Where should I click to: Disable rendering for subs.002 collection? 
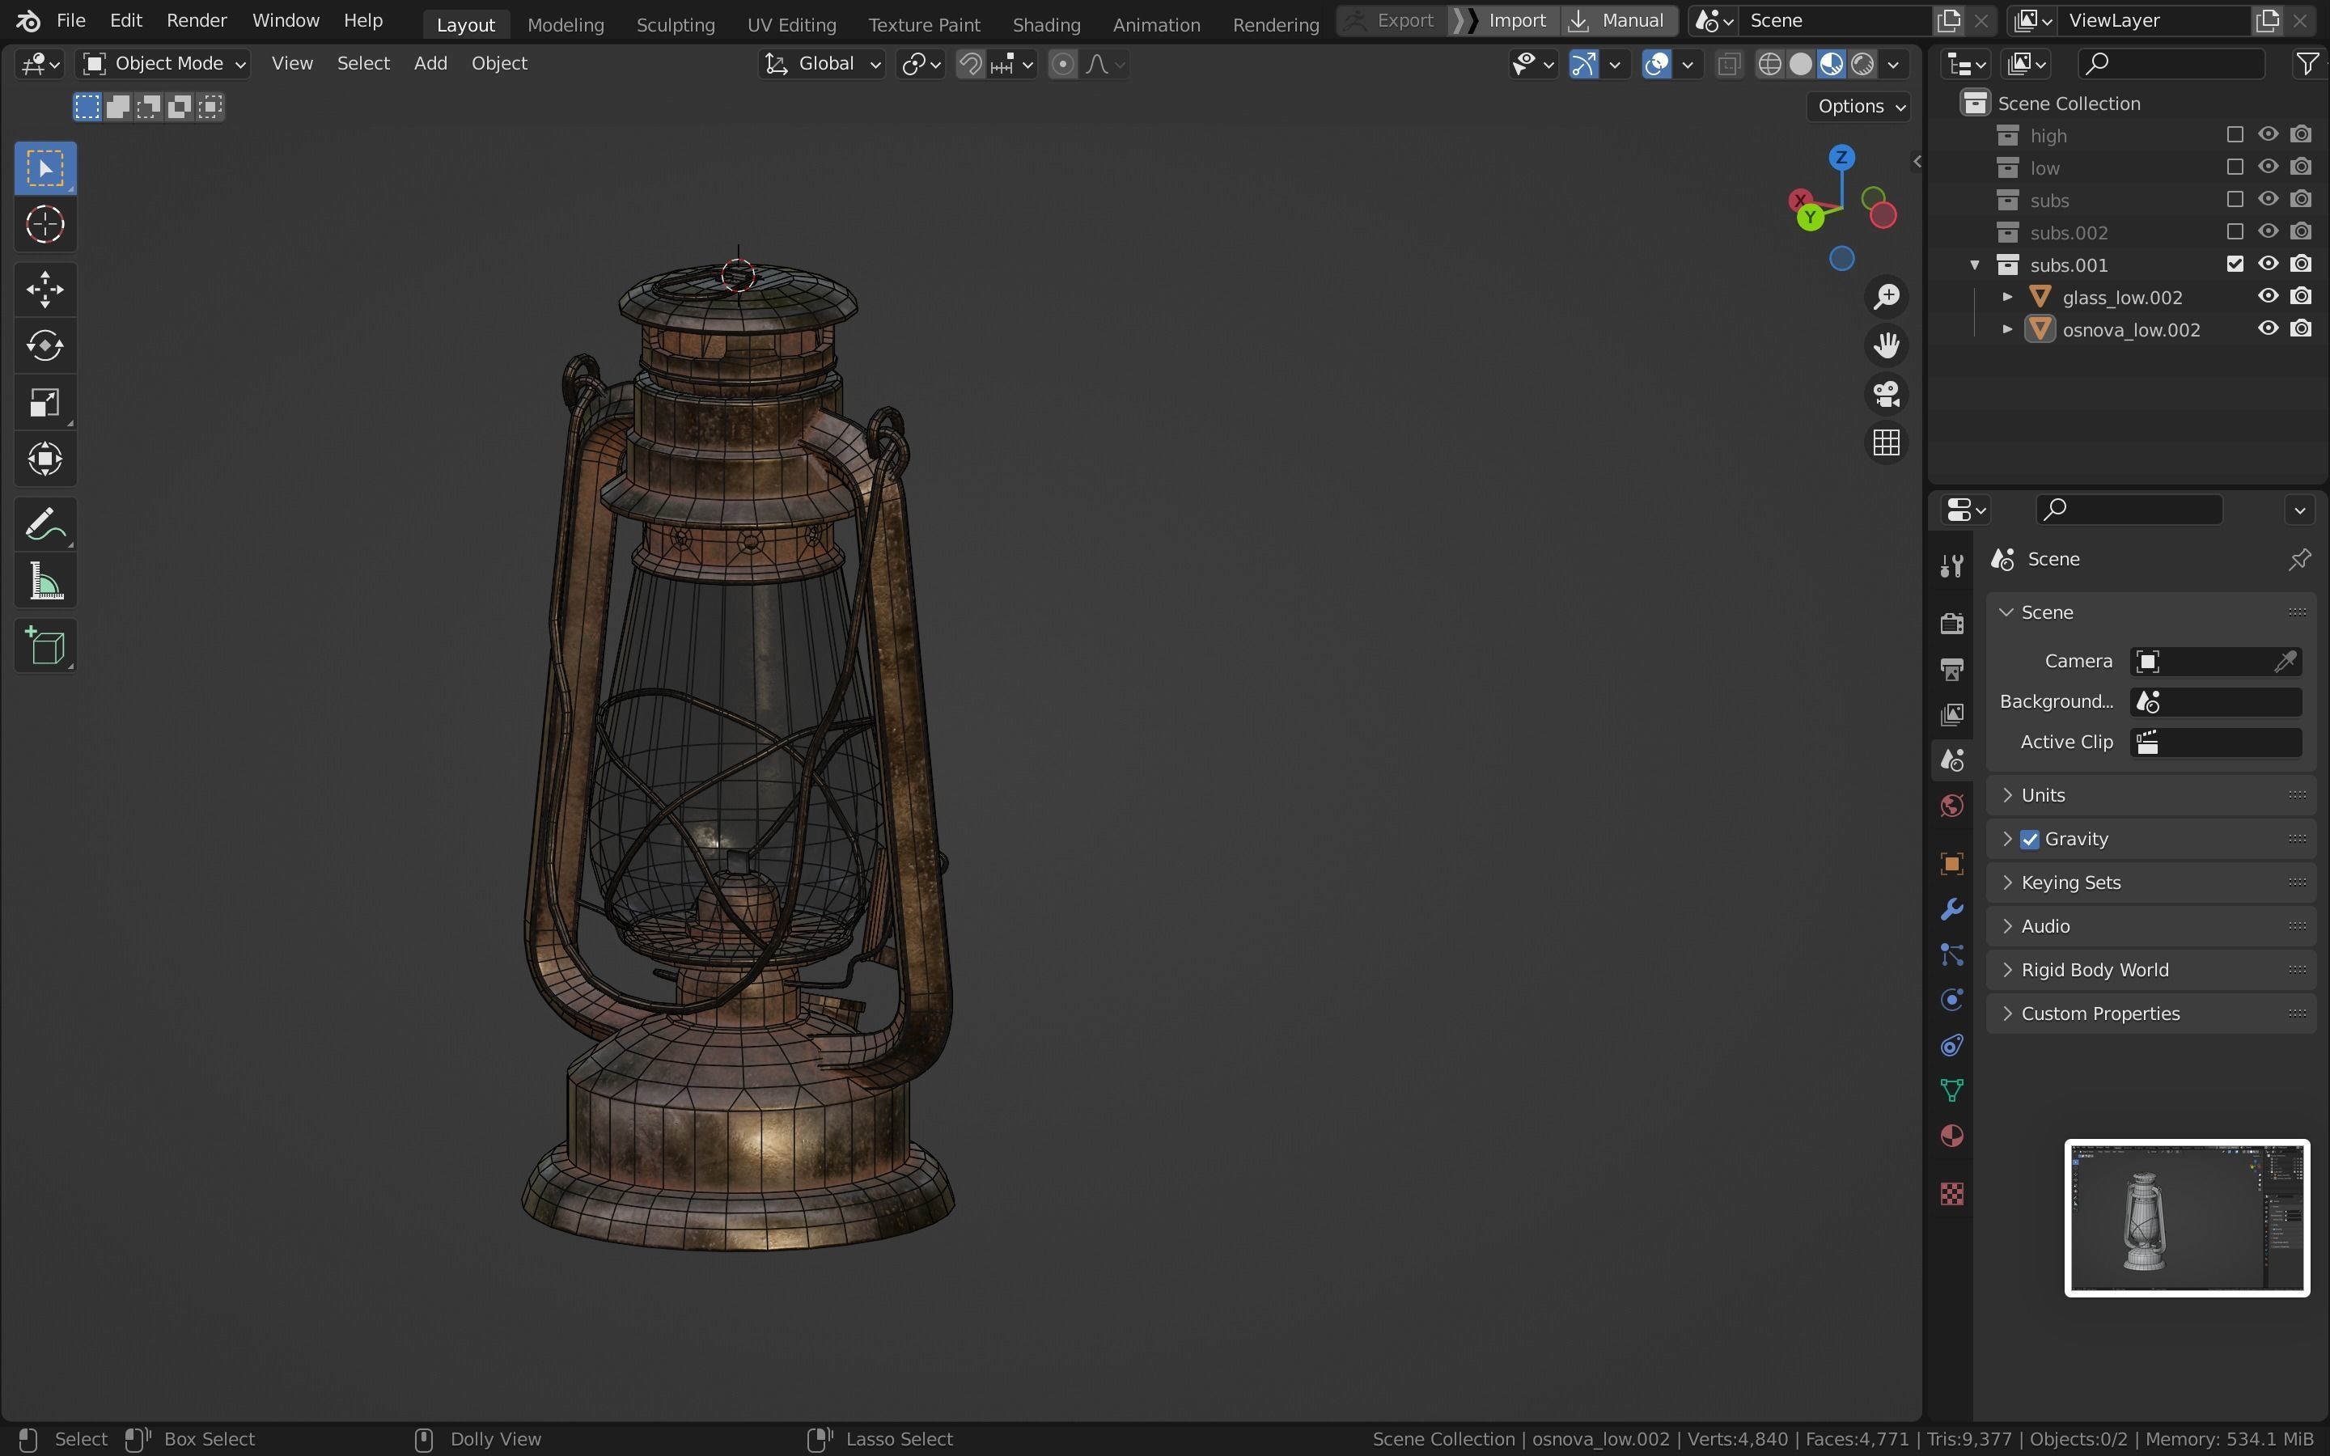coord(2300,232)
